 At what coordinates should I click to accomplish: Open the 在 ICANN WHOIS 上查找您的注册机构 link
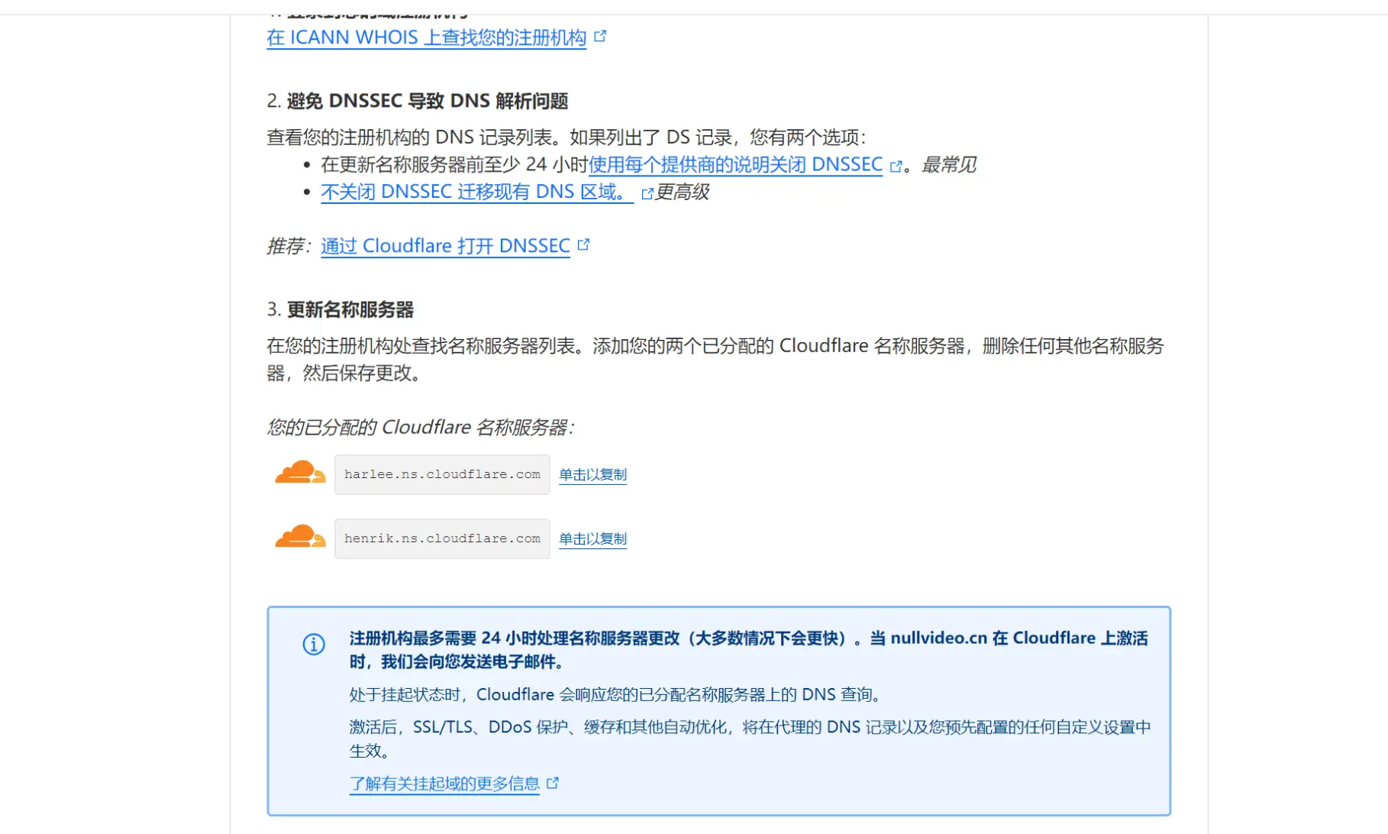tap(426, 37)
